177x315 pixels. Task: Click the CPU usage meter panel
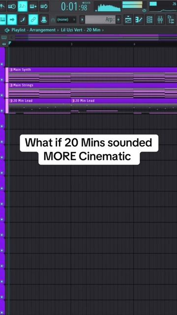click(163, 6)
